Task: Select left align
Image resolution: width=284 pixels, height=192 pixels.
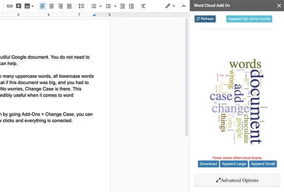Action: tap(42, 6)
